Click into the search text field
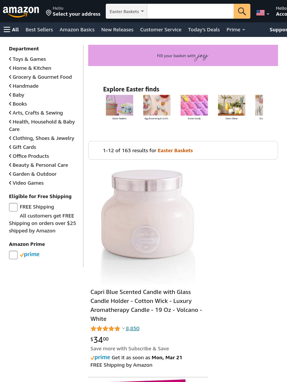The image size is (287, 382). pos(190,11)
